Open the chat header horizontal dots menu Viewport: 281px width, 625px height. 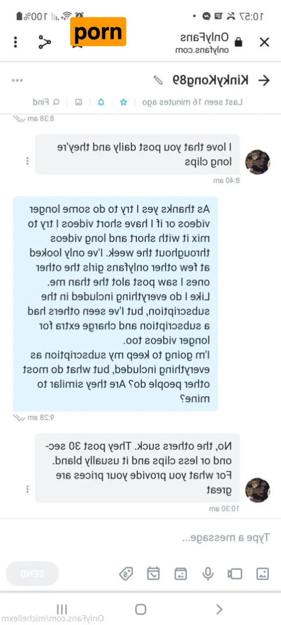pos(17,81)
